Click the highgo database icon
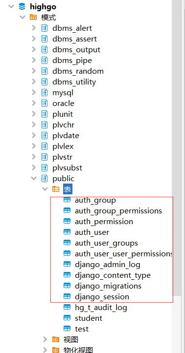185x353 pixels. pos(22,6)
